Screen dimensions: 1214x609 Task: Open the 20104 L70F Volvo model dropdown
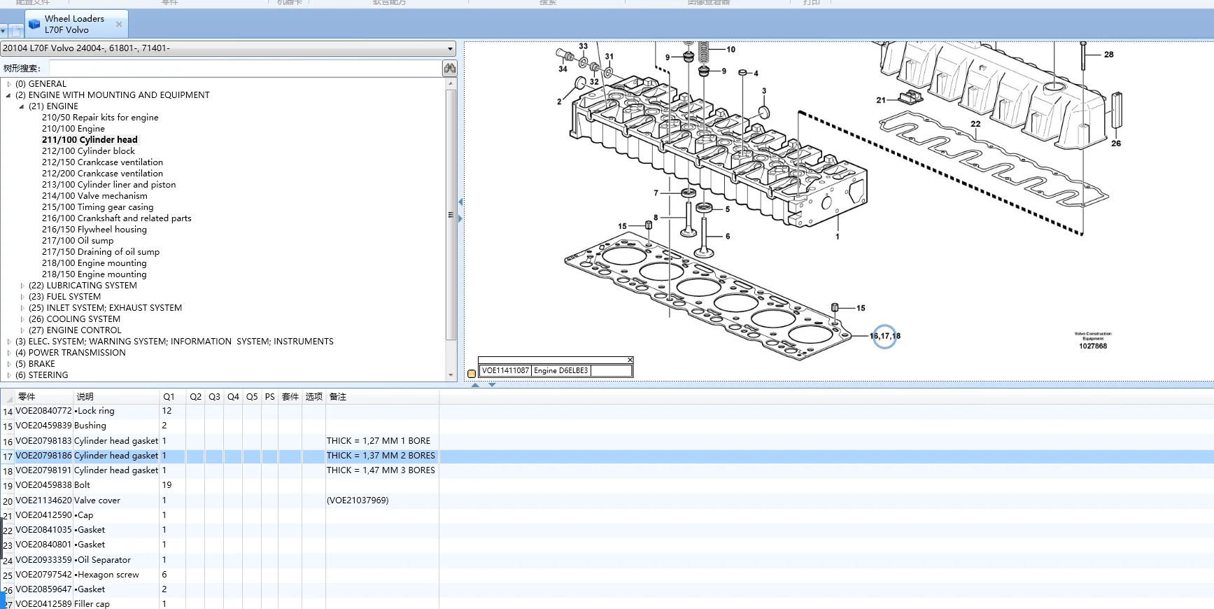click(x=450, y=48)
